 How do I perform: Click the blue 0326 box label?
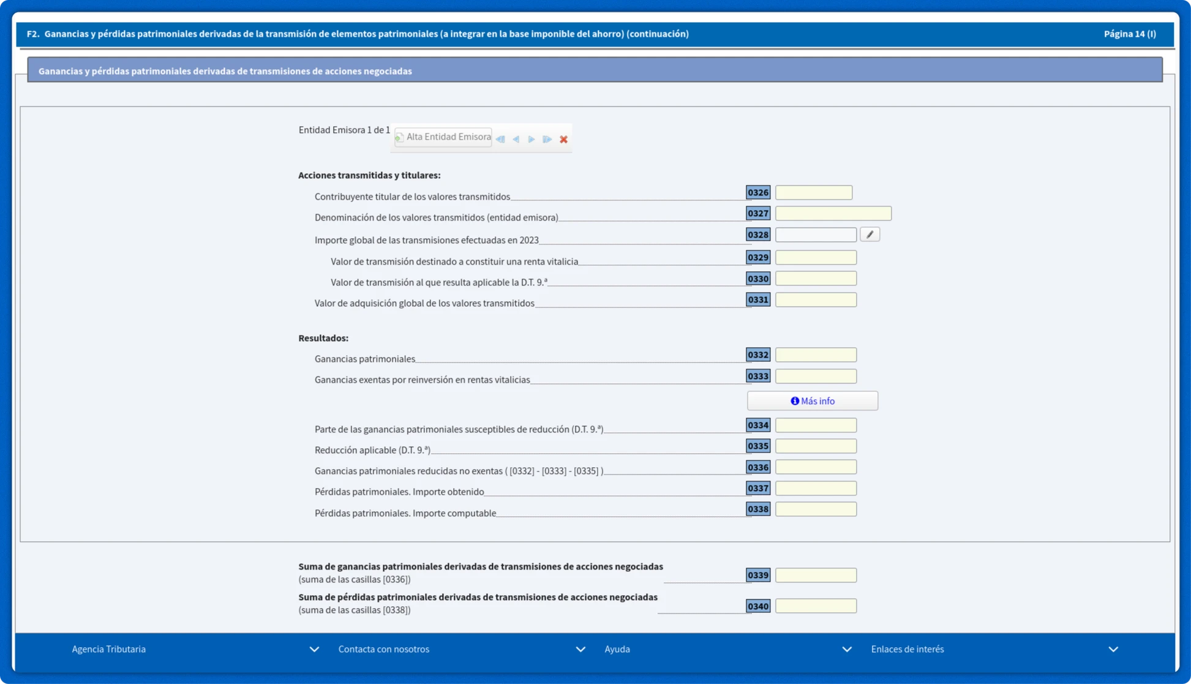click(x=757, y=193)
